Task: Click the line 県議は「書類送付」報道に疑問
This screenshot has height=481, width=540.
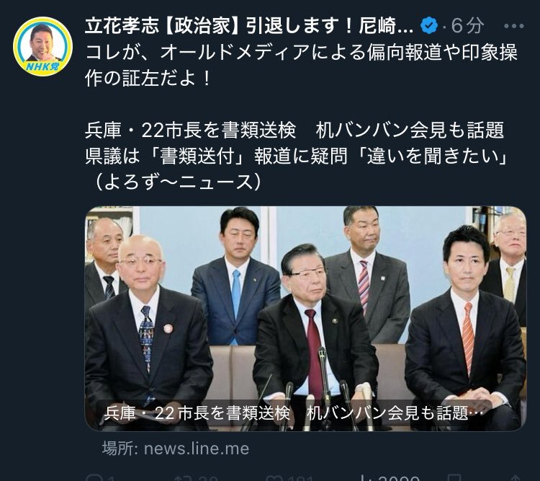Action: click(x=216, y=156)
